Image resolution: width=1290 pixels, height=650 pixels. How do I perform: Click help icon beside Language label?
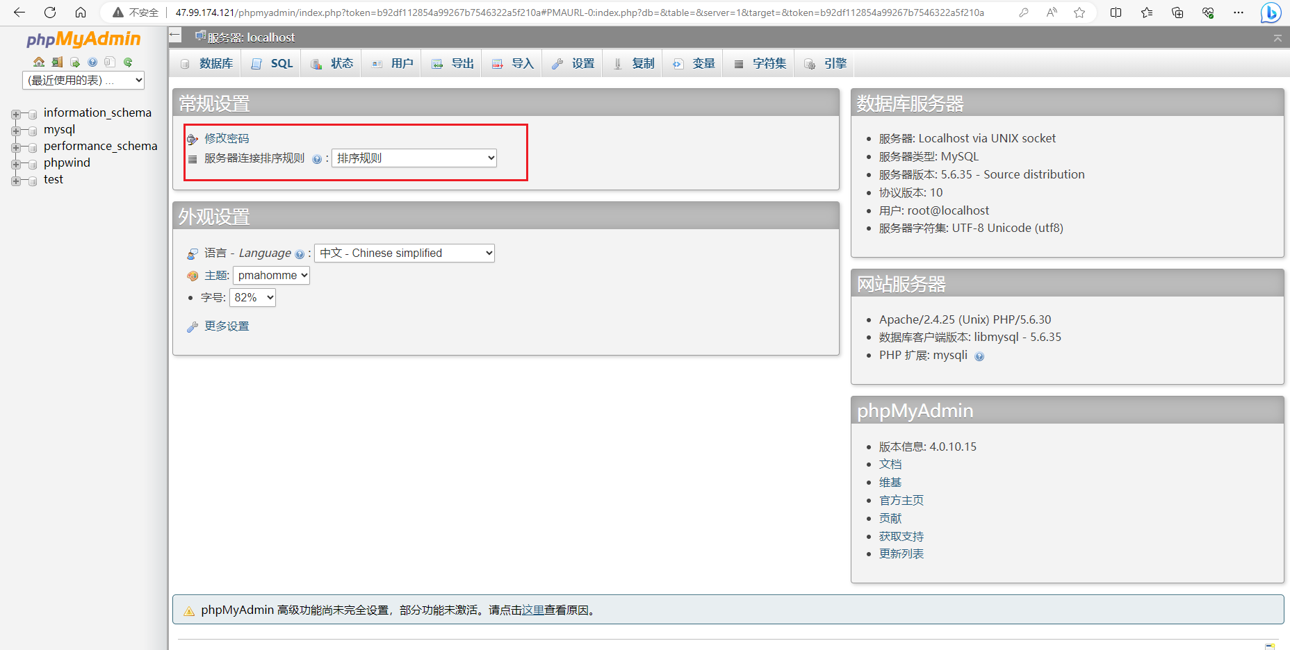(300, 254)
